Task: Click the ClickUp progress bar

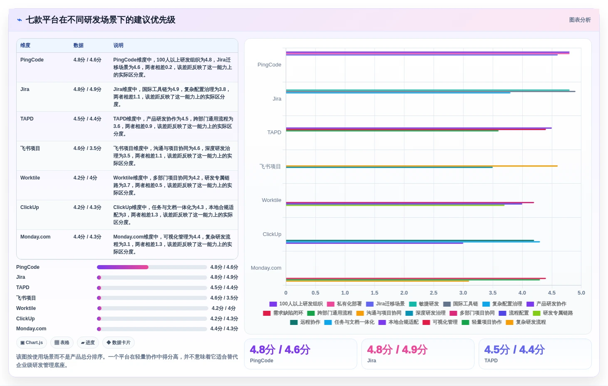Action: coord(152,319)
